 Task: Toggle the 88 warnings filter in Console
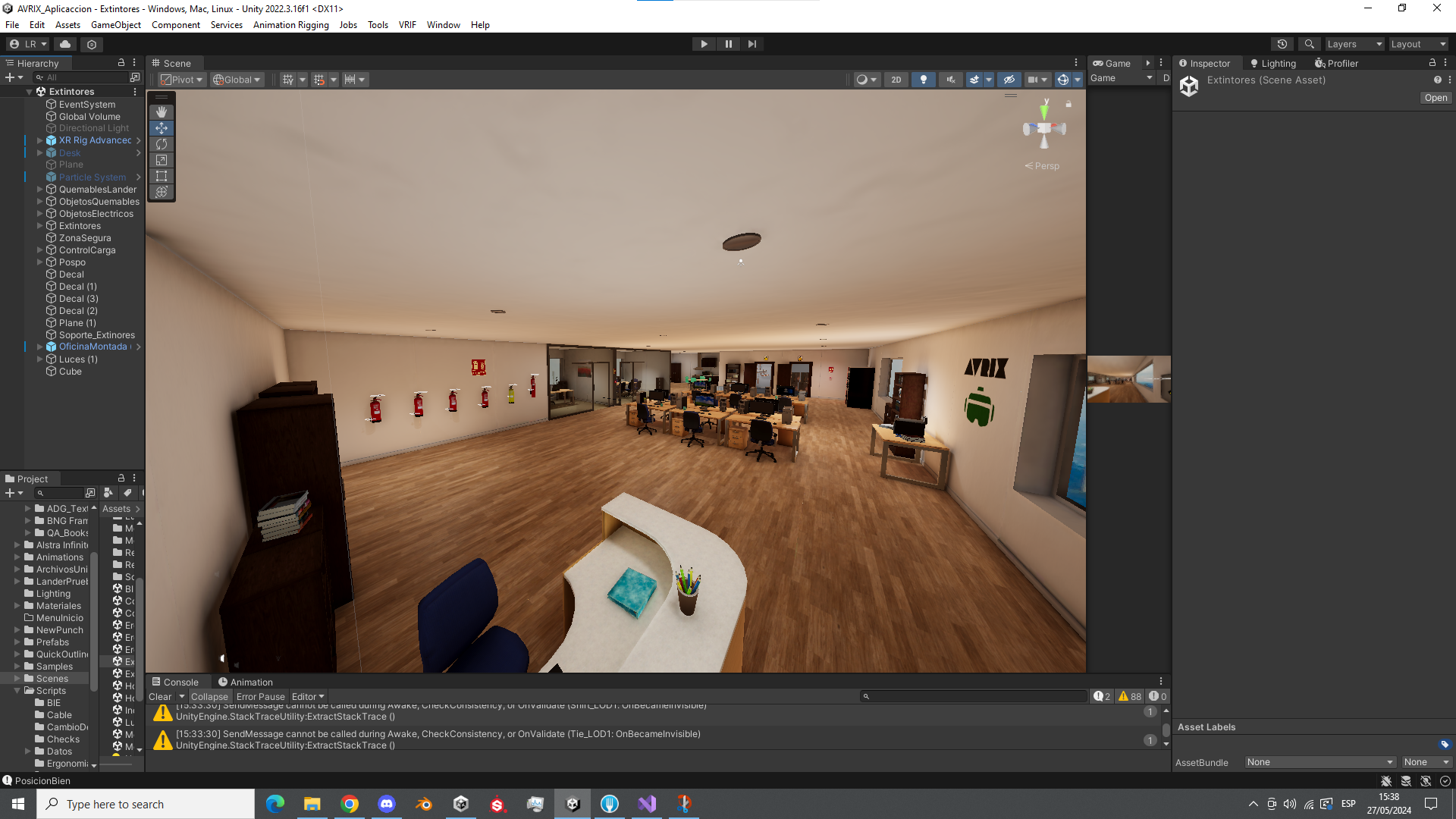1130,697
